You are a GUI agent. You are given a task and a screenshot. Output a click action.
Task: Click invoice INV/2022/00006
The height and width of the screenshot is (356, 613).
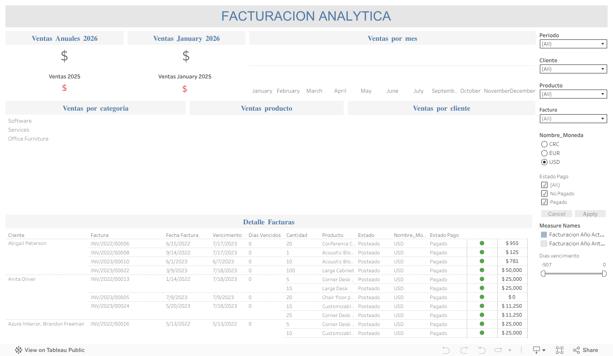coord(110,244)
